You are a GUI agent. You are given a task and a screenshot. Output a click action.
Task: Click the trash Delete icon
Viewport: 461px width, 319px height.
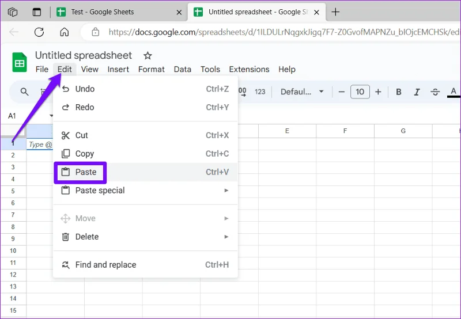pos(66,237)
